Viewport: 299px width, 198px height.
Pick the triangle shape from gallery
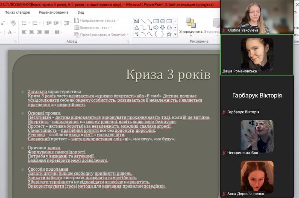point(137,28)
